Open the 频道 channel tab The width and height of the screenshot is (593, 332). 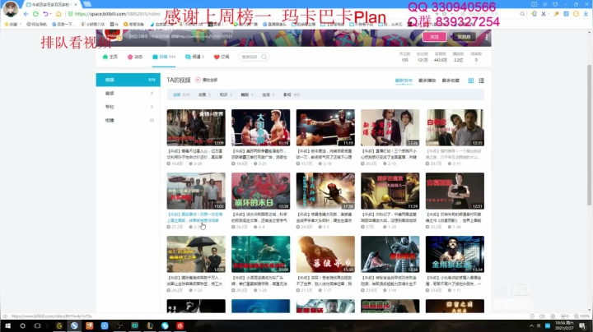pyautogui.click(x=194, y=57)
